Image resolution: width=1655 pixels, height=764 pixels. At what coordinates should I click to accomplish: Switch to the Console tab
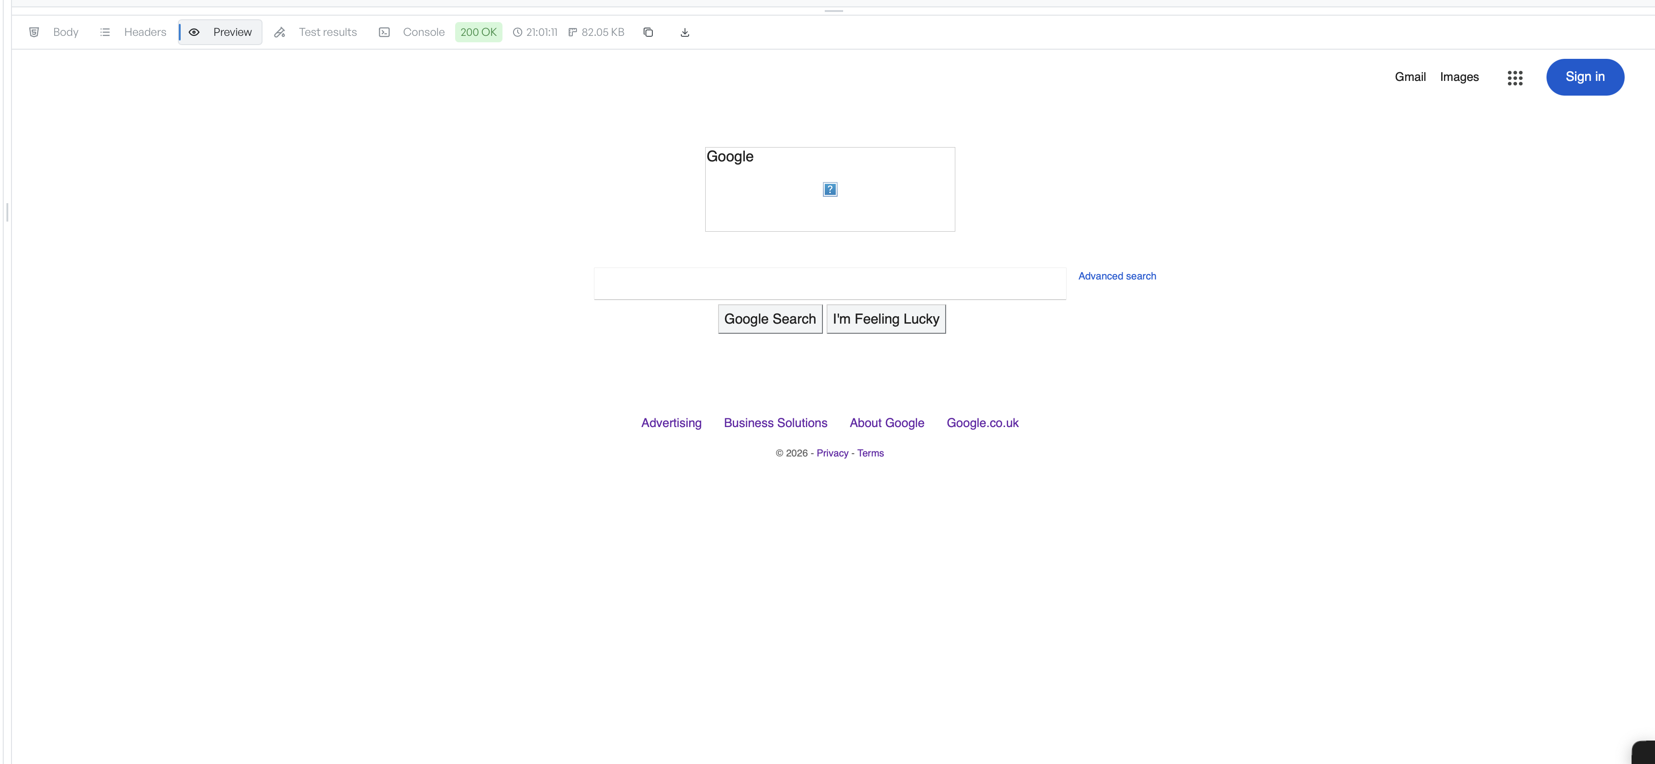(412, 32)
